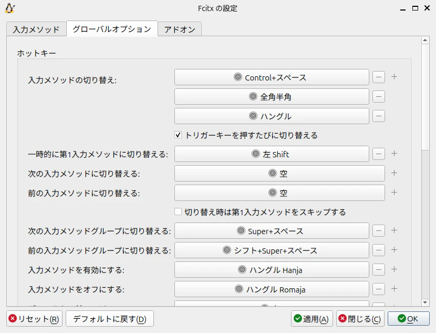Image resolution: width=436 pixels, height=333 pixels.
Task: Add a hotkey next to 左 Shift row
Action: point(394,154)
